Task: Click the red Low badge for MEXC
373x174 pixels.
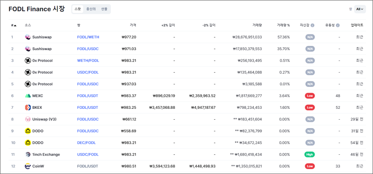Action: [310, 96]
